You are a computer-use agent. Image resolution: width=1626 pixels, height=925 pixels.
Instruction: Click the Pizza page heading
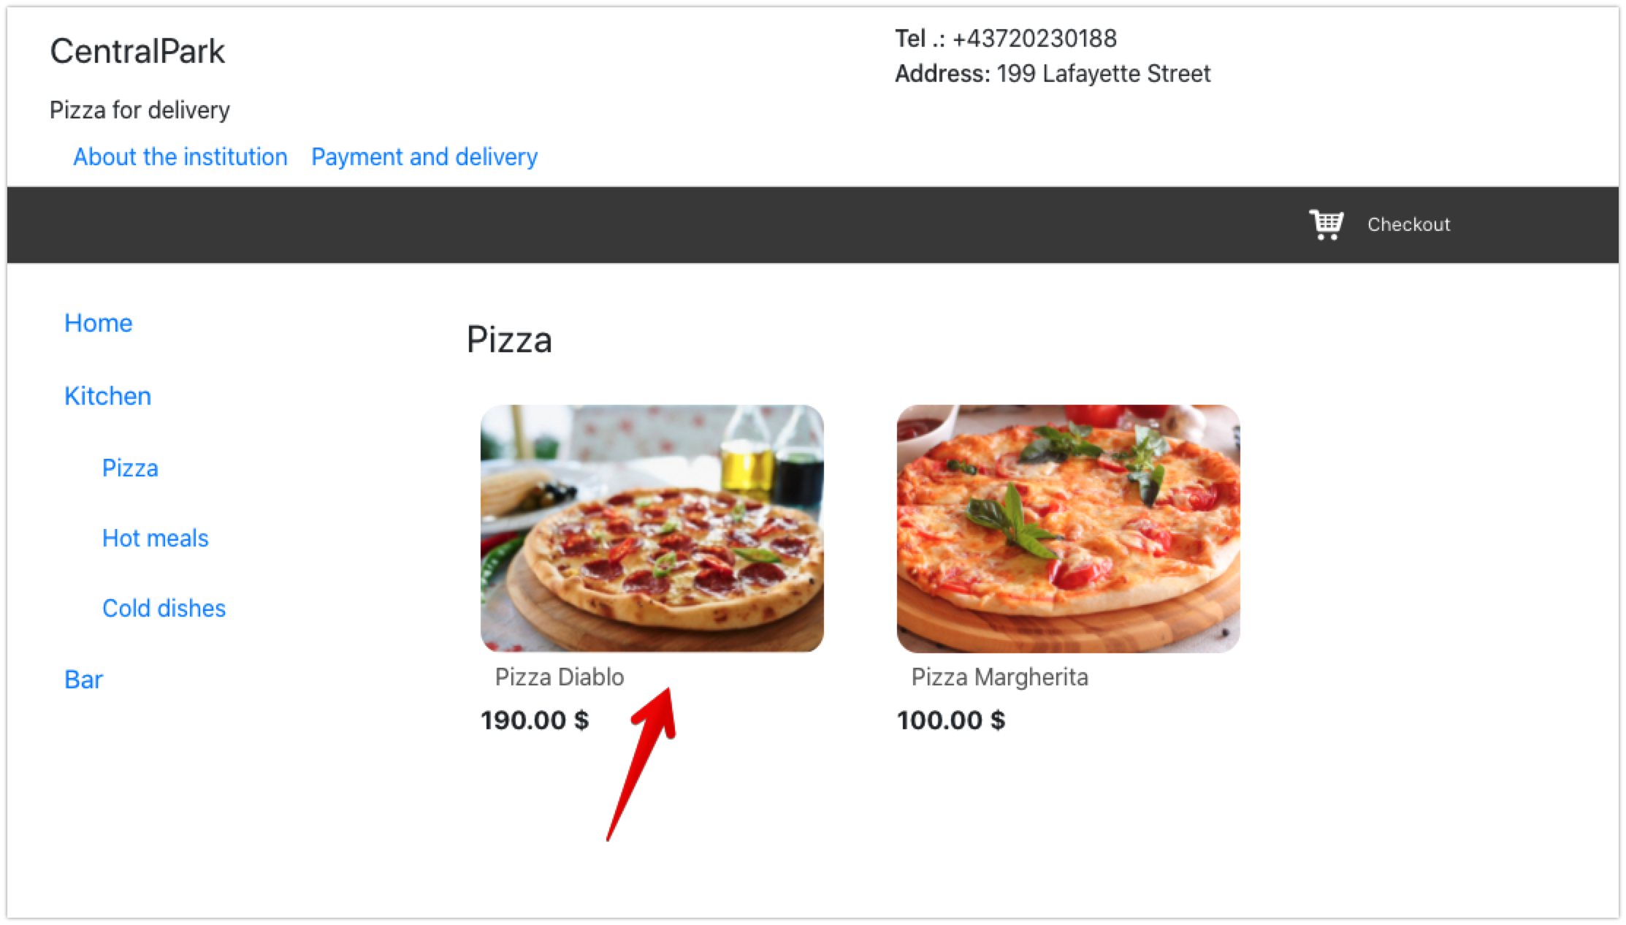pyautogui.click(x=509, y=340)
